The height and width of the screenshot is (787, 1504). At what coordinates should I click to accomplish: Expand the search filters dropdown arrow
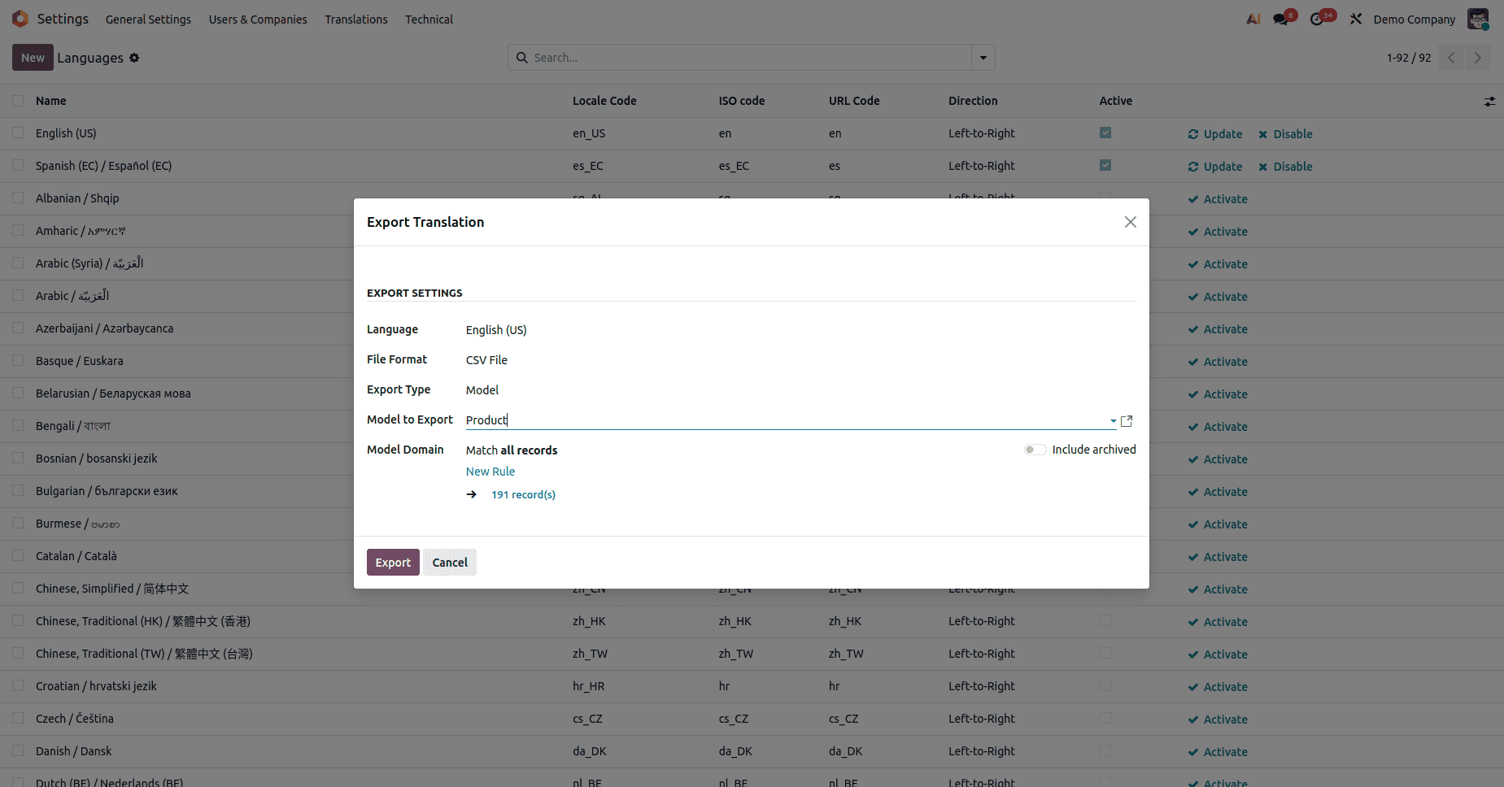[x=983, y=57]
